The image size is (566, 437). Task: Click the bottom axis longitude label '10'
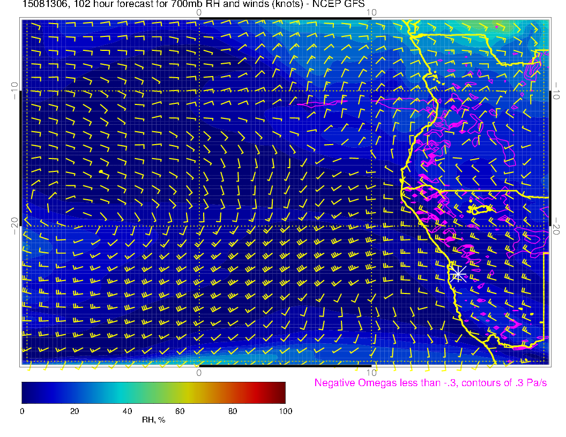pyautogui.click(x=371, y=373)
